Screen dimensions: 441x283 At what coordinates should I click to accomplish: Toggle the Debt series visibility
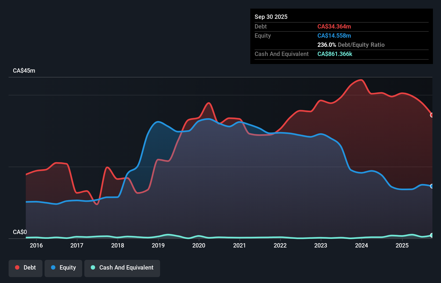tap(26, 268)
